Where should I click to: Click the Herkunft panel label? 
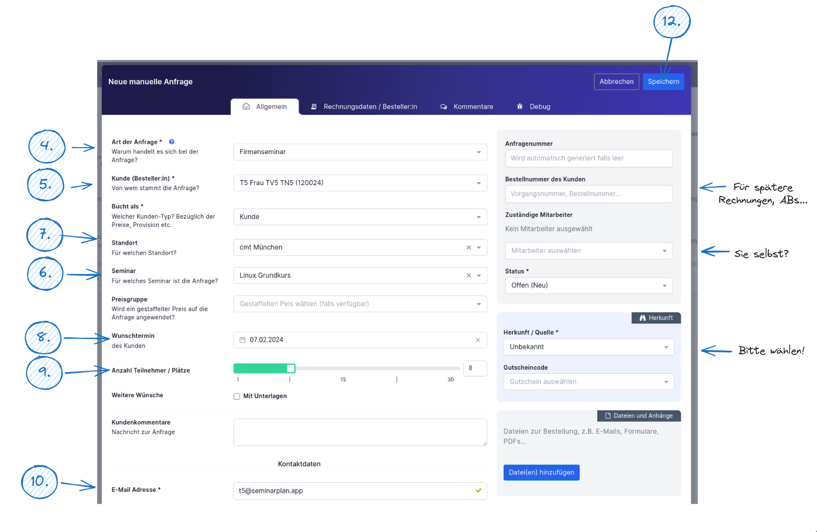656,318
